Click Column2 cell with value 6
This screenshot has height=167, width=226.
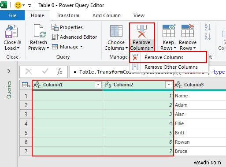[138, 142]
